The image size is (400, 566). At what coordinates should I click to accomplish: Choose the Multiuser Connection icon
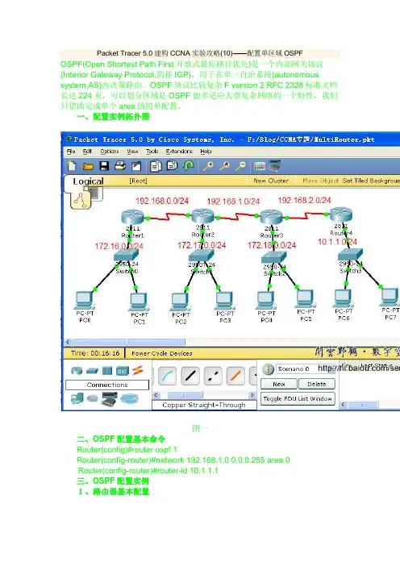[129, 399]
